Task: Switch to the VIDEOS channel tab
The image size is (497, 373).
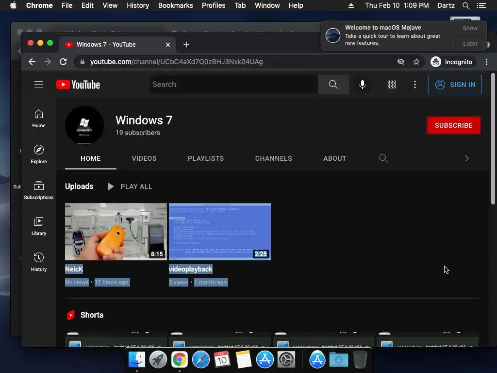Action: click(144, 158)
